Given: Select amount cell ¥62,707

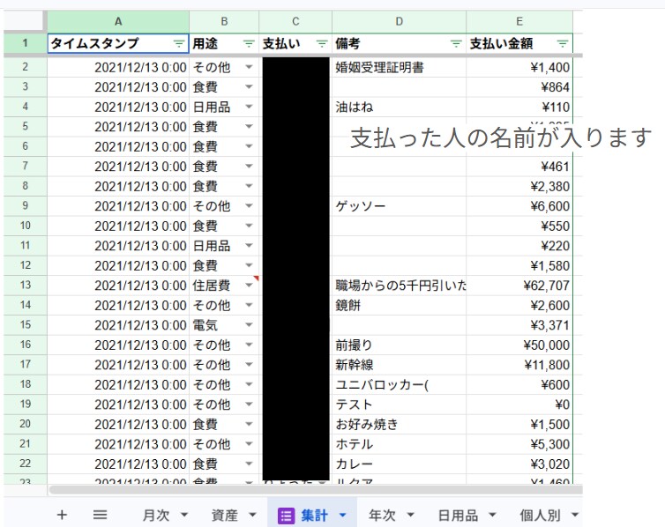Looking at the screenshot, I should (519, 286).
